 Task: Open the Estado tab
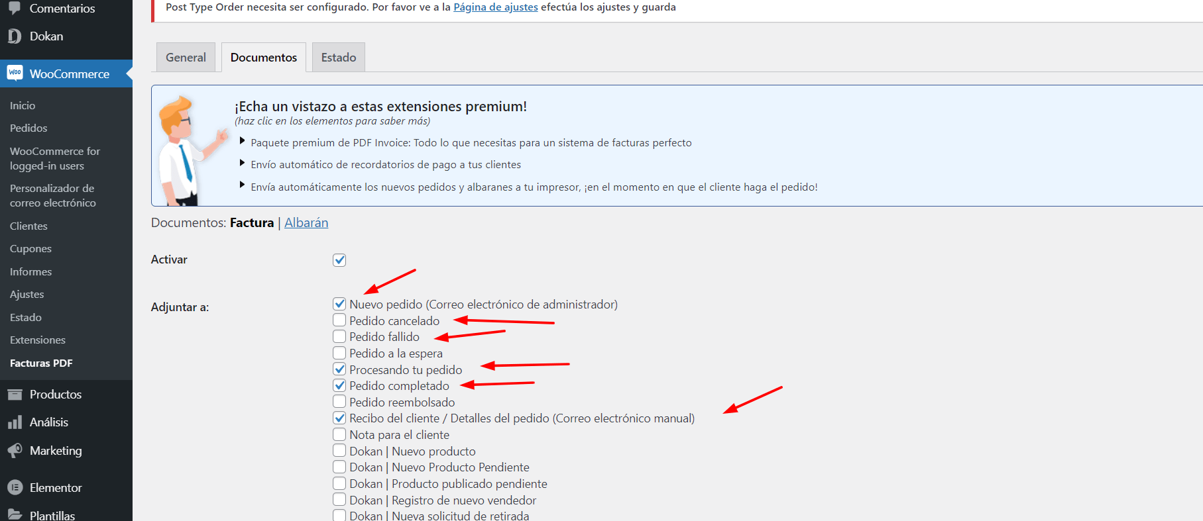tap(339, 58)
